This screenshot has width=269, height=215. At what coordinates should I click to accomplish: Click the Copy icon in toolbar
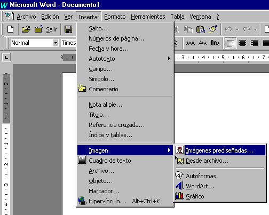(x=188, y=29)
